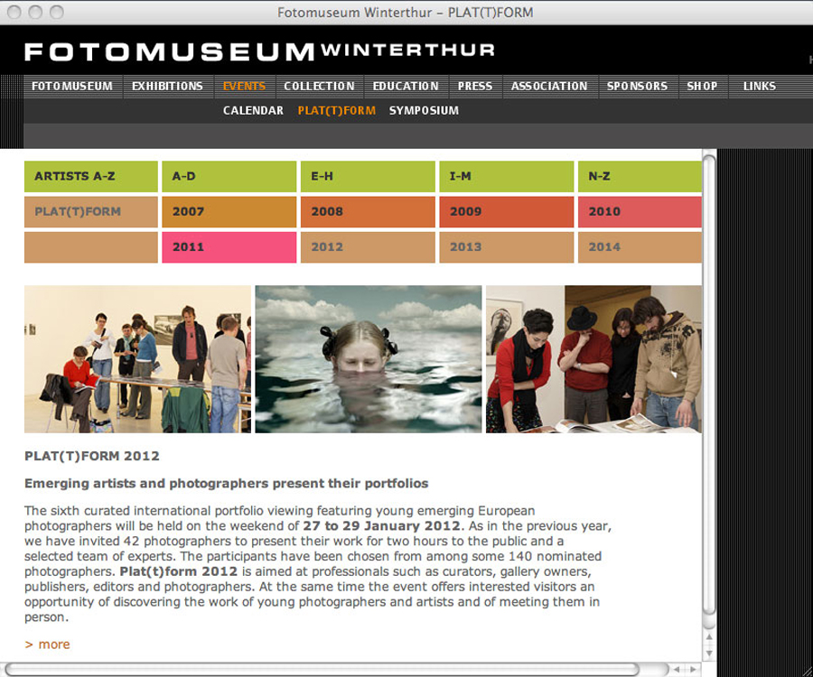Click the 'PLAT(T)FORM 2012' heading

[x=92, y=456]
